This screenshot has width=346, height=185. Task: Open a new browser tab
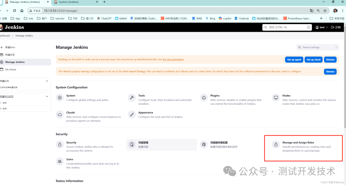tap(104, 2)
